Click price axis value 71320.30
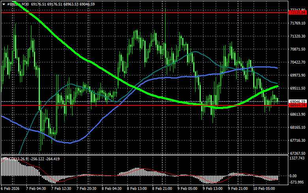The image size is (308, 193). (298, 36)
